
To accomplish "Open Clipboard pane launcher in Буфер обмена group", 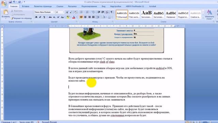I will tap(32, 22).
